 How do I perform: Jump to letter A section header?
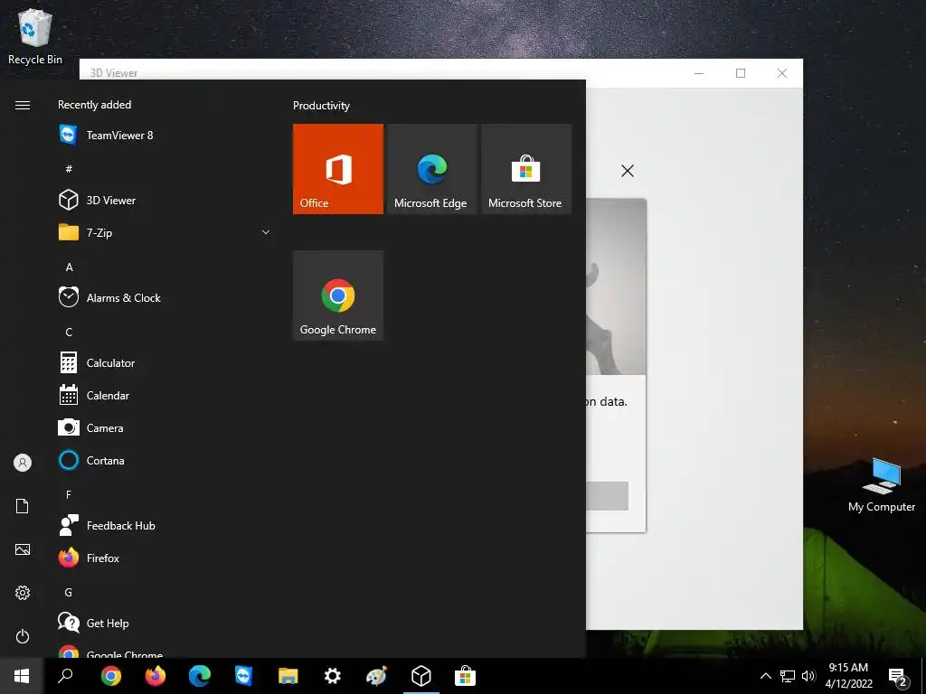pos(69,267)
